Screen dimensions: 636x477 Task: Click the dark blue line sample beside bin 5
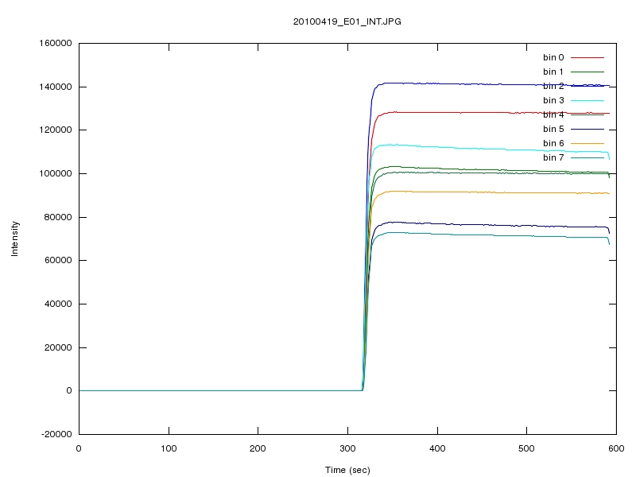(588, 129)
